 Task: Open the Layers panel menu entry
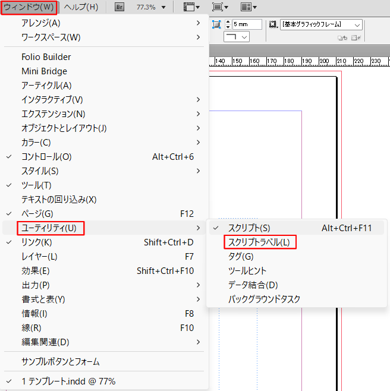tap(39, 257)
